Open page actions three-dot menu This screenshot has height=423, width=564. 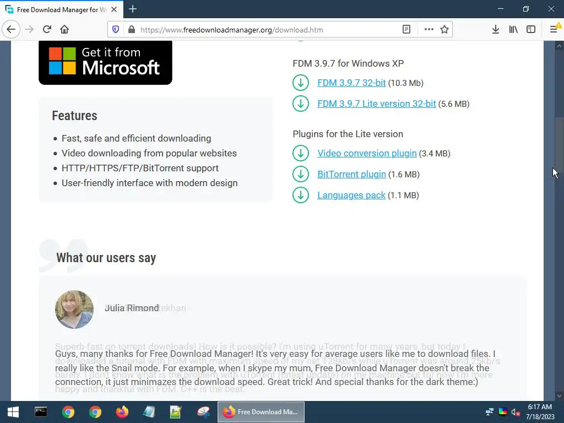(429, 30)
